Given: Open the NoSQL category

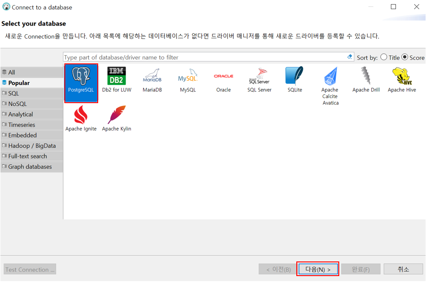Looking at the screenshot, I should click(x=32, y=104).
